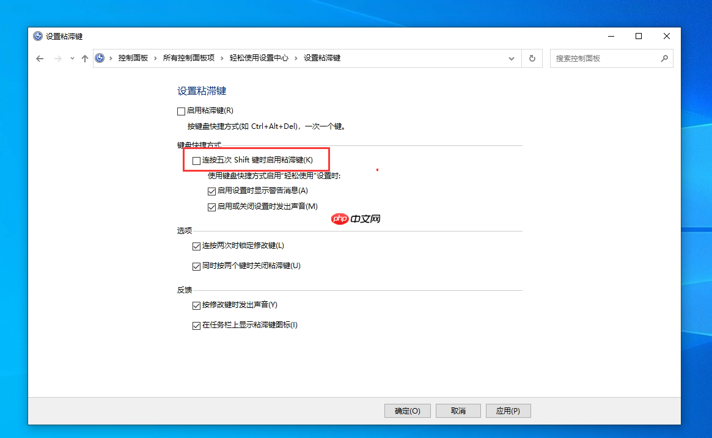Click the refresh icon in the address bar

[x=532, y=58]
